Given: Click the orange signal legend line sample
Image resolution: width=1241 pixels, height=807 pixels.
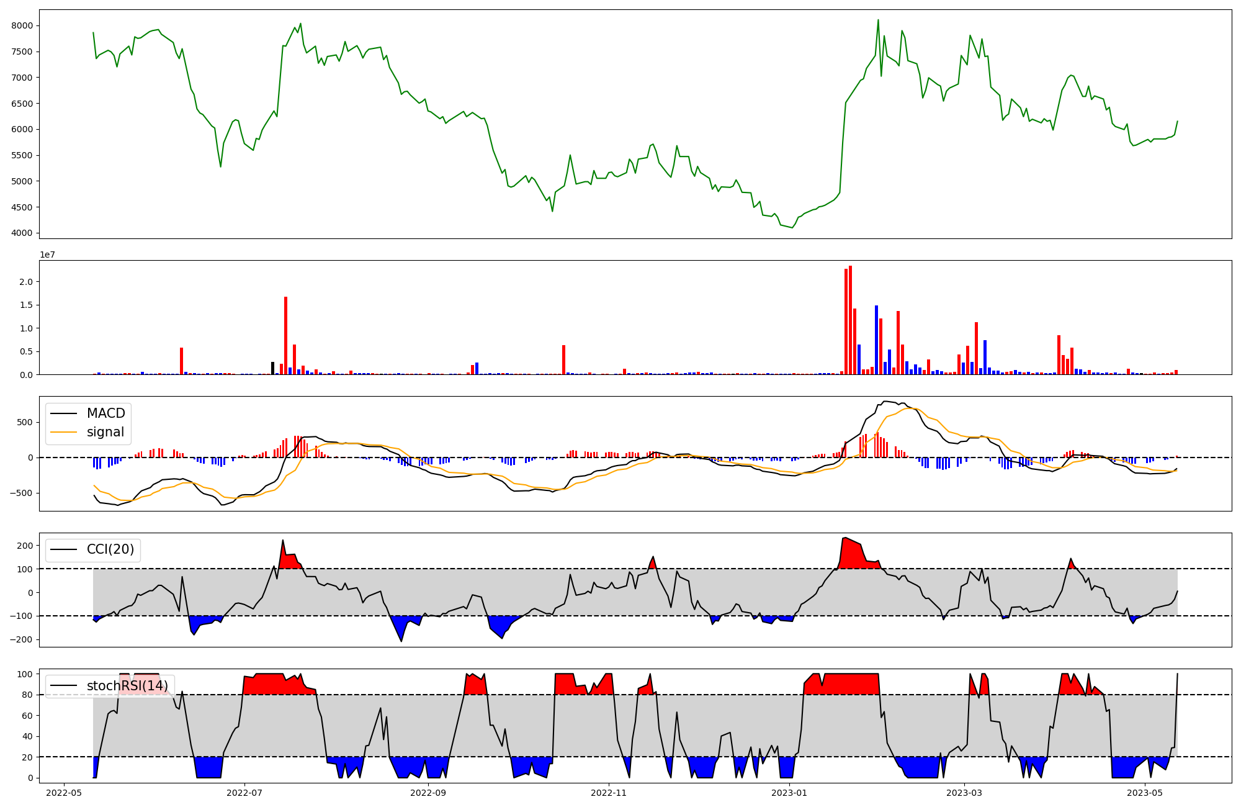Looking at the screenshot, I should tap(63, 432).
